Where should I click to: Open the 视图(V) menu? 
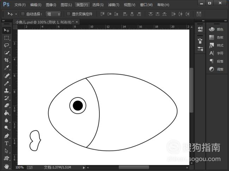[129, 5]
